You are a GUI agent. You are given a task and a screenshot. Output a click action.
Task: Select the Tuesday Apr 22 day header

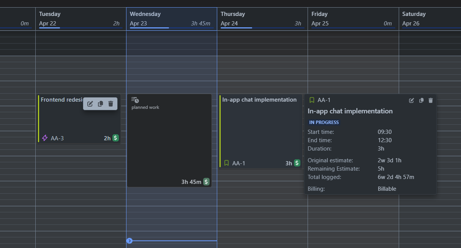click(81, 19)
